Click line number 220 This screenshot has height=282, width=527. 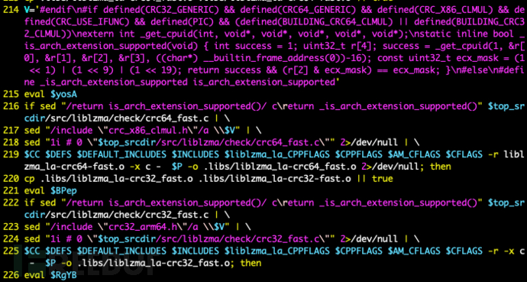coord(11,179)
